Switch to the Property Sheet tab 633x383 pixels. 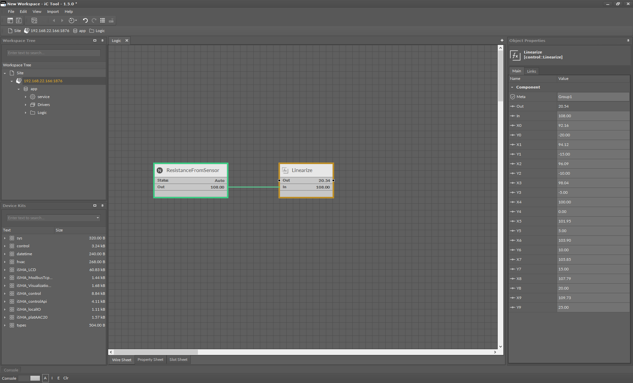point(150,360)
